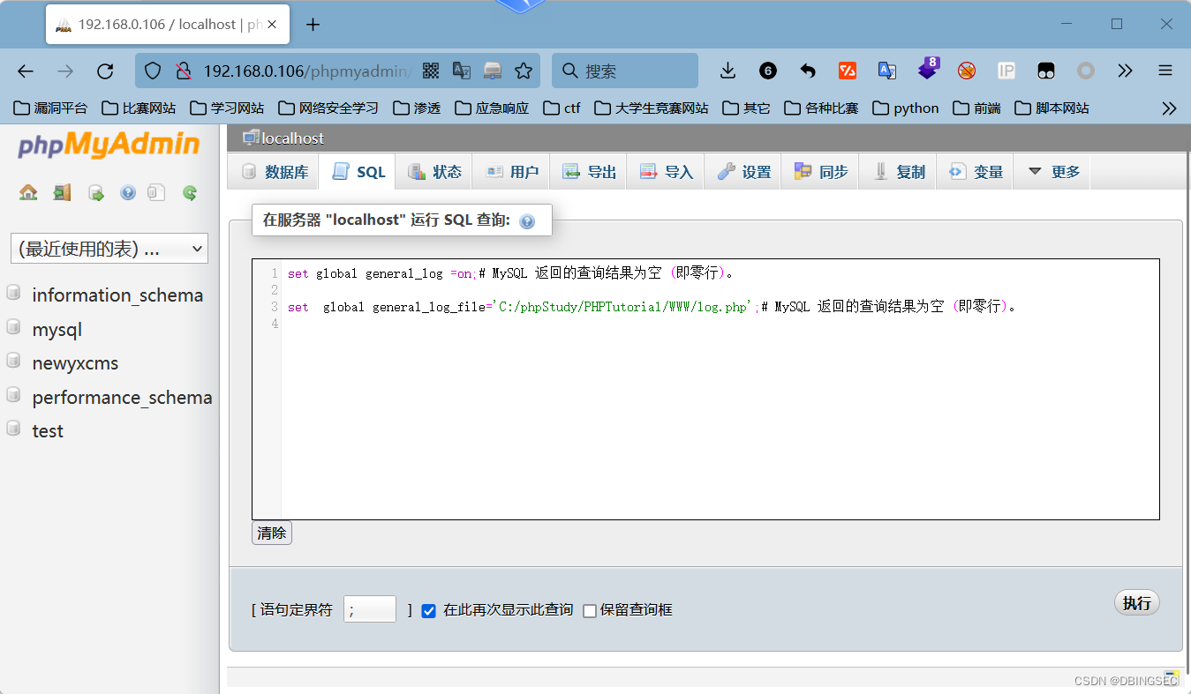Viewport: 1191px width, 694px height.
Task: Click the 执行 (Go) button
Action: point(1136,603)
